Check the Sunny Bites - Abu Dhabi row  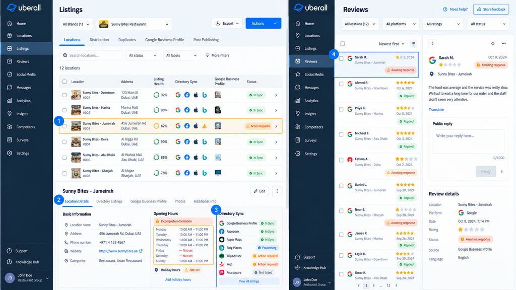pos(64,158)
